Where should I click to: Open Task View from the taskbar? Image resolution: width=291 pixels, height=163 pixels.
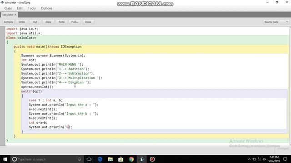click(89, 159)
